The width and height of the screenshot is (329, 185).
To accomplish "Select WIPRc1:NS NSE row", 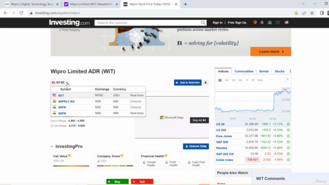I will click(98, 101).
